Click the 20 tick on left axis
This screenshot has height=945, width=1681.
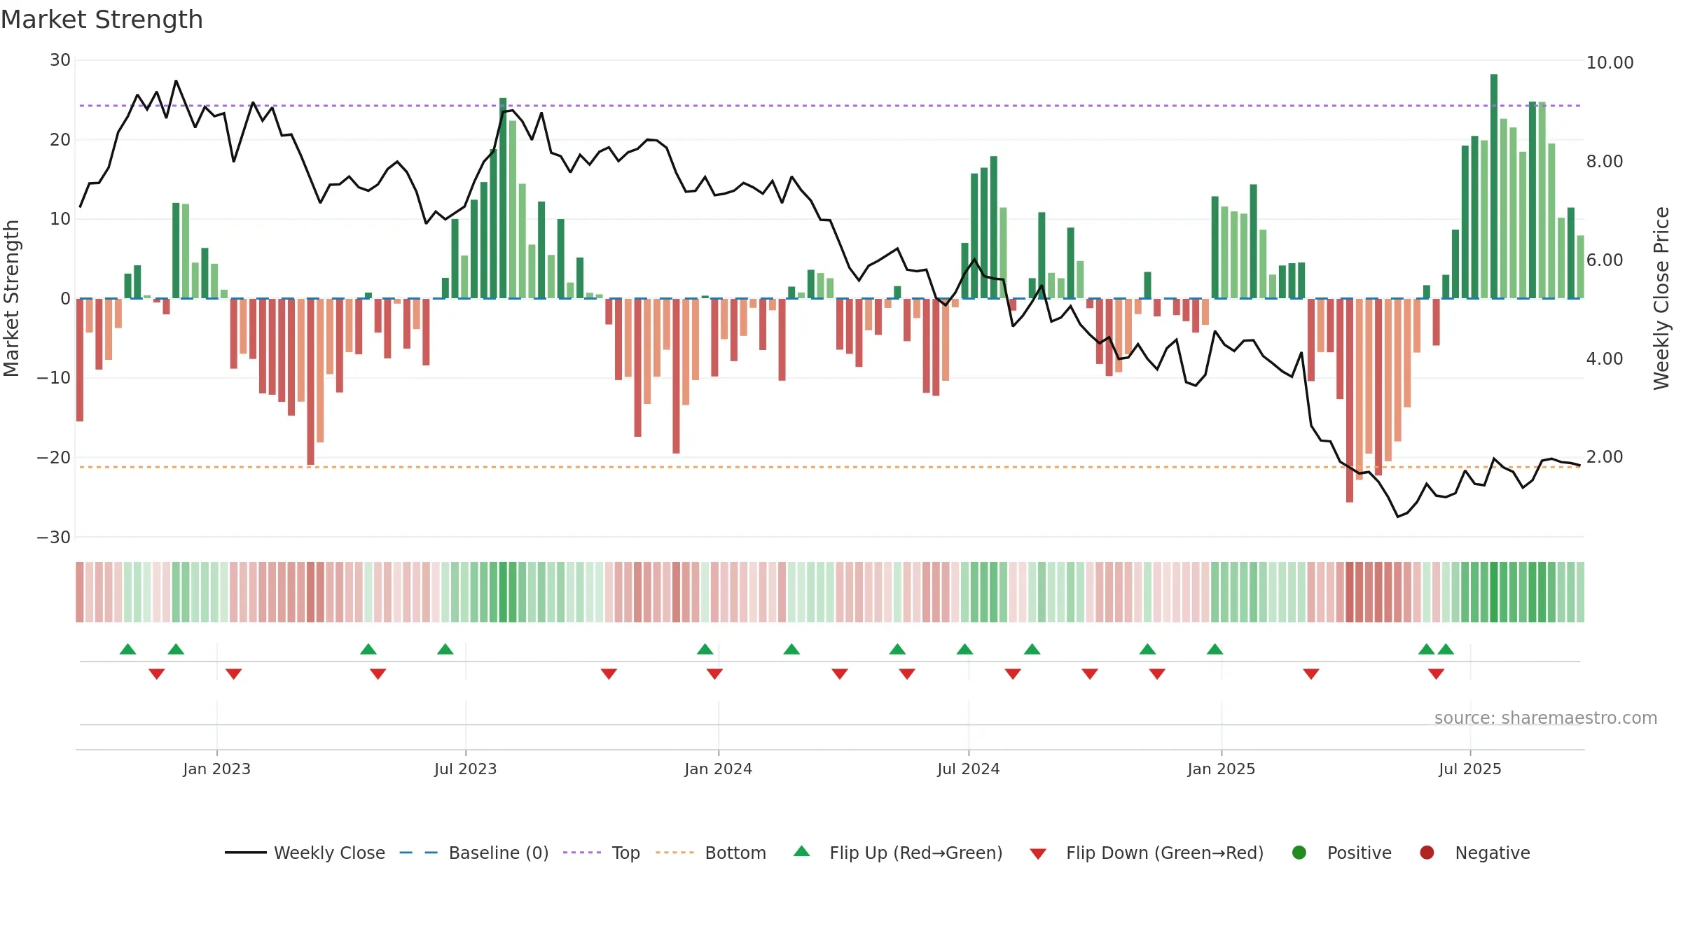(60, 139)
